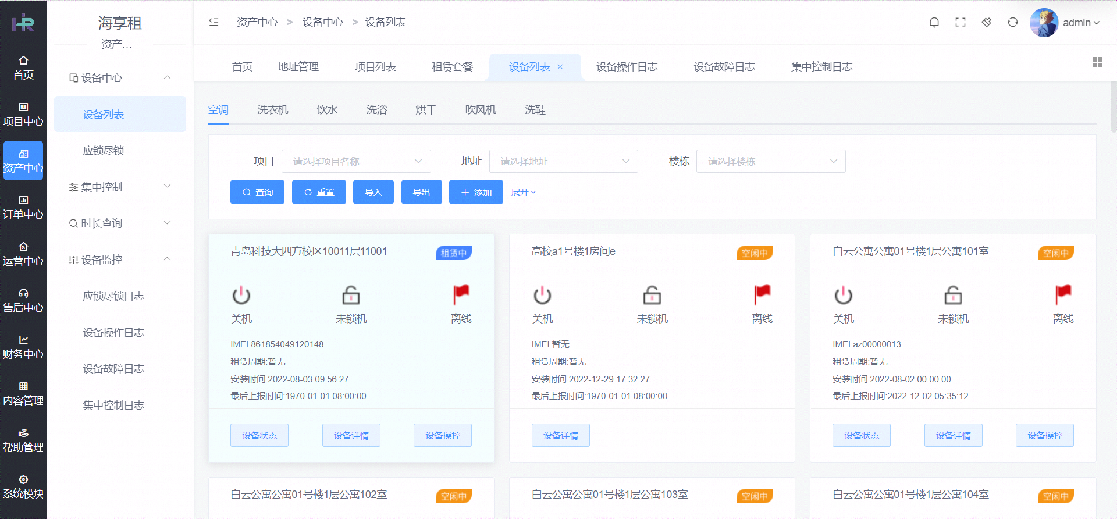The height and width of the screenshot is (519, 1117).
Task: Switch to the 洗衣机 device tab
Action: pyautogui.click(x=272, y=109)
